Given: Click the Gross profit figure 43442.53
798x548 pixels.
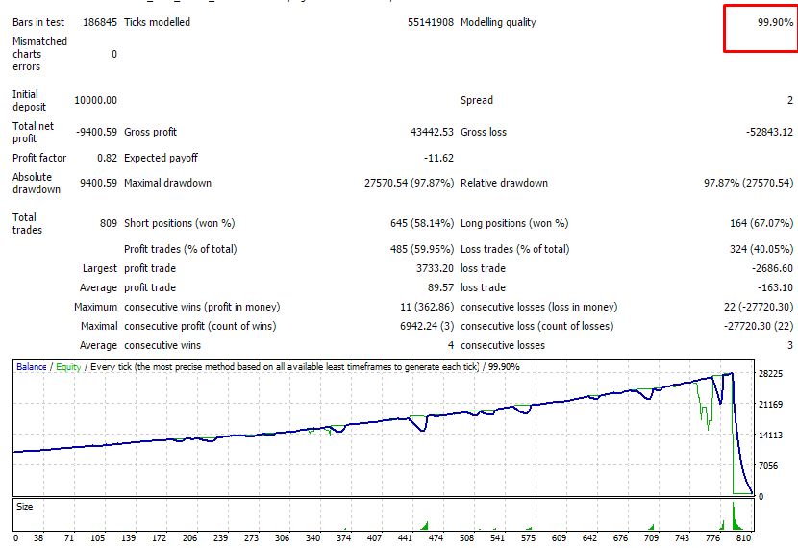Looking at the screenshot, I should coord(432,132).
